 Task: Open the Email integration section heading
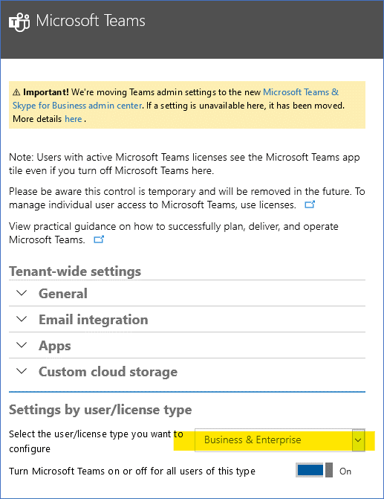click(x=94, y=320)
